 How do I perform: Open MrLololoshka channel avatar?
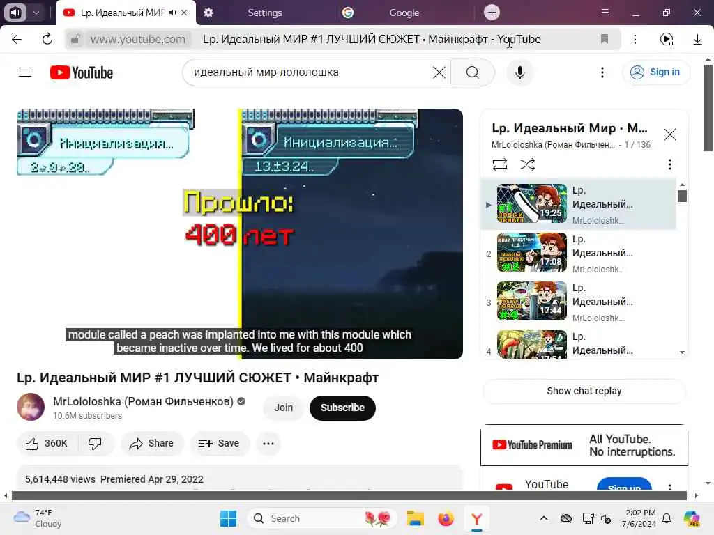tap(31, 407)
